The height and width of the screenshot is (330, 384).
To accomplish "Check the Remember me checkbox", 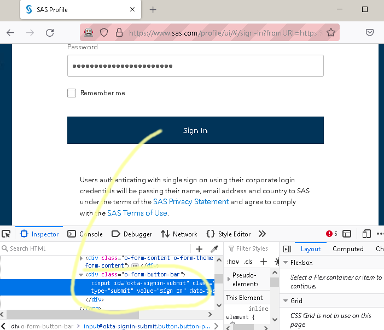I will (72, 93).
